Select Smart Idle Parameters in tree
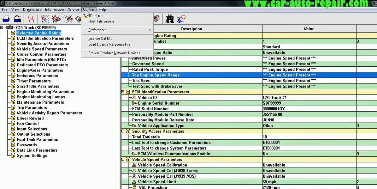This screenshot has width=377, height=189. click(x=38, y=86)
